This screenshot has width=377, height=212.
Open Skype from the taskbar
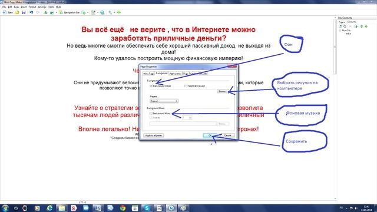coord(147,208)
